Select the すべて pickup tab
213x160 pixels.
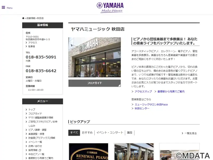pos(74,133)
